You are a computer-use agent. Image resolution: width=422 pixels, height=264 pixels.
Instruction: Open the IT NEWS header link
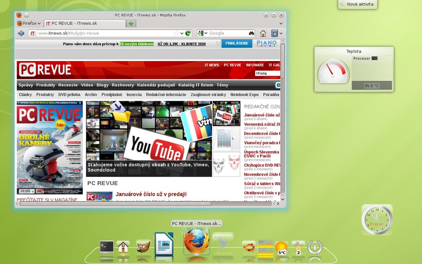pos(212,65)
